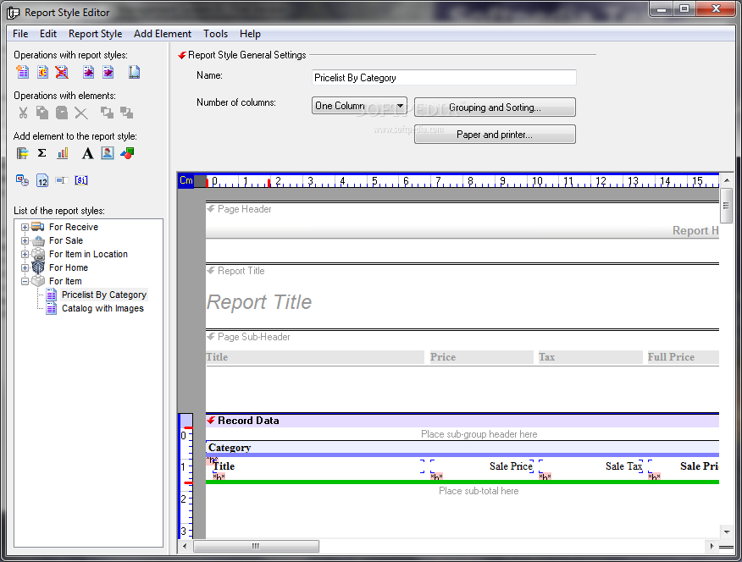Add a date and time element
Image resolution: width=742 pixels, height=562 pixels.
pos(22,180)
